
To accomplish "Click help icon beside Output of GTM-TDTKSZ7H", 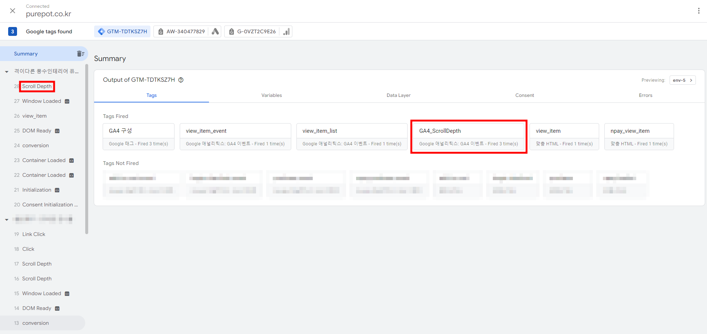I will 181,80.
